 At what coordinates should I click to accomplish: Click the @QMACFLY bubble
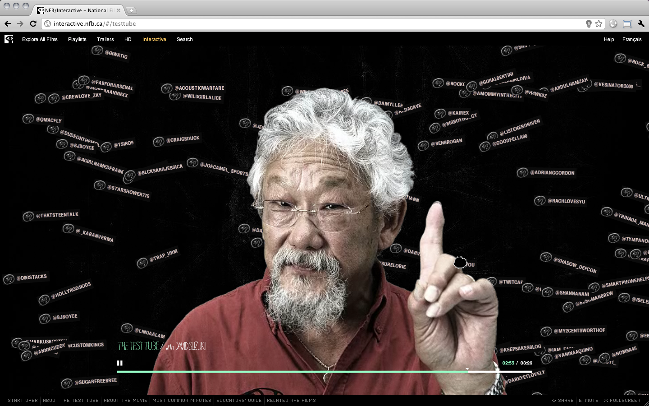[x=42, y=120]
